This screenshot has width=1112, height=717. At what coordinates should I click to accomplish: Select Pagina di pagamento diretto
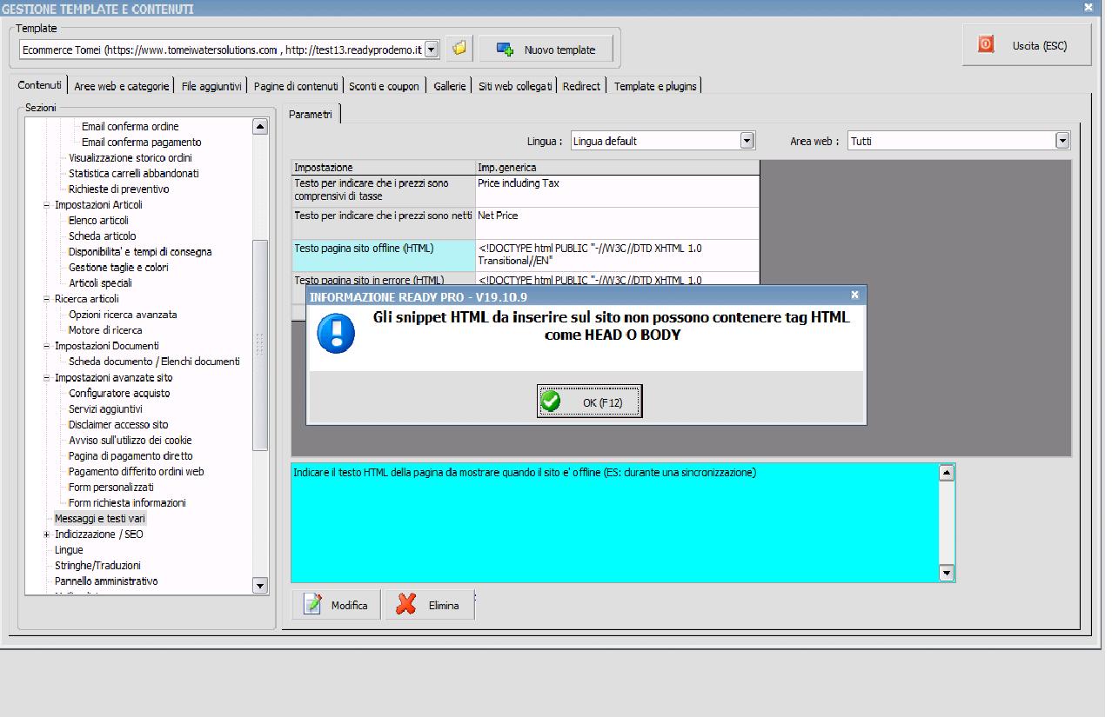tap(131, 456)
